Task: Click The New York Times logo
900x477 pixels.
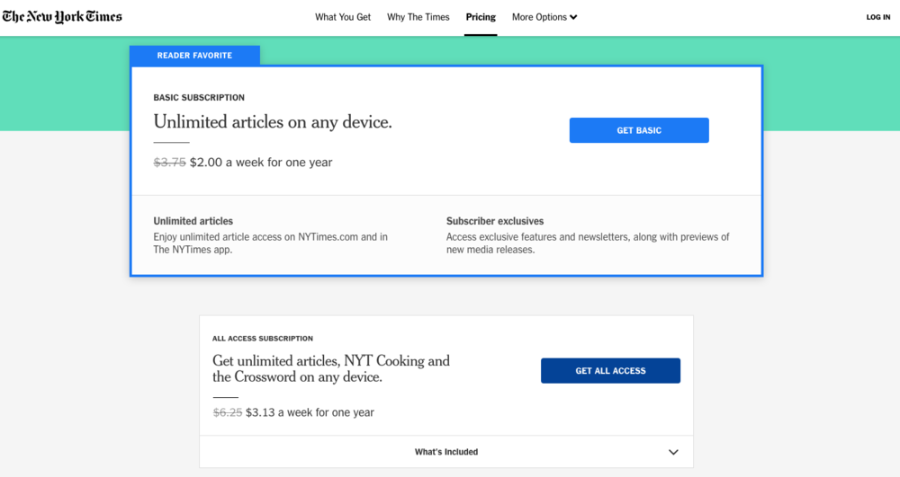Action: [x=62, y=16]
